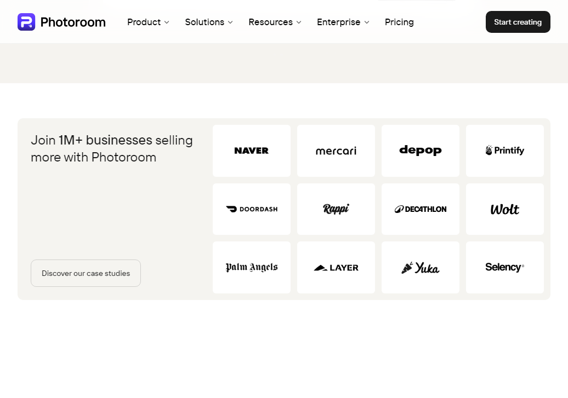Select the mercari logo card
This screenshot has height=398, width=568.
pos(336,151)
